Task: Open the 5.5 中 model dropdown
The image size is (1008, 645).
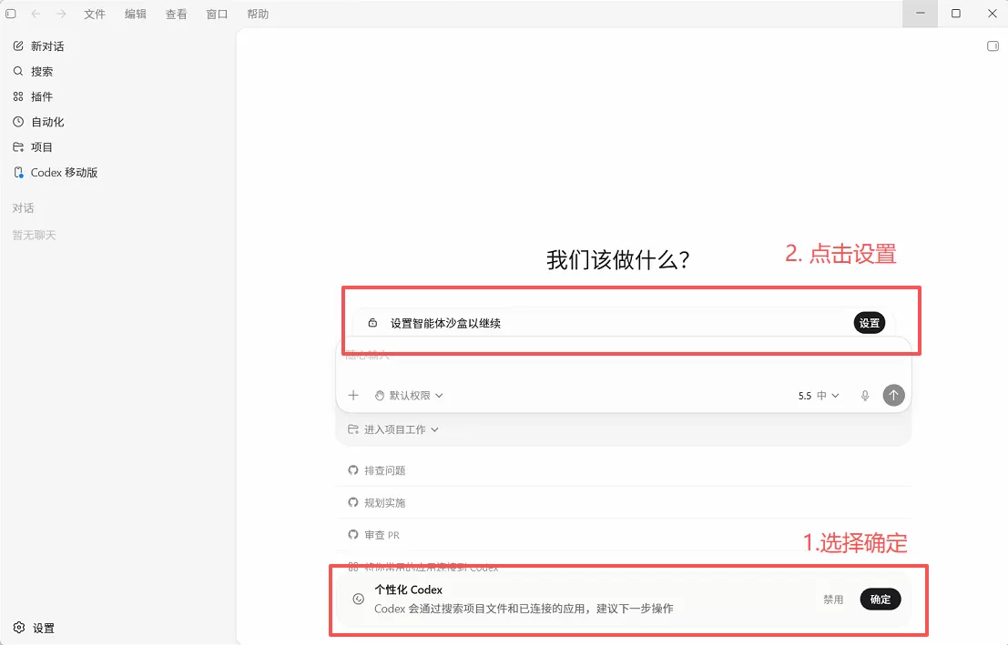Action: click(x=819, y=396)
